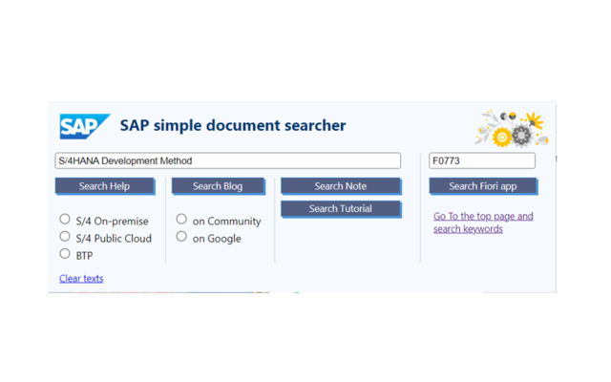Viewport: 611px width, 382px height.
Task: Open Search Tutorial
Action: pos(341,209)
